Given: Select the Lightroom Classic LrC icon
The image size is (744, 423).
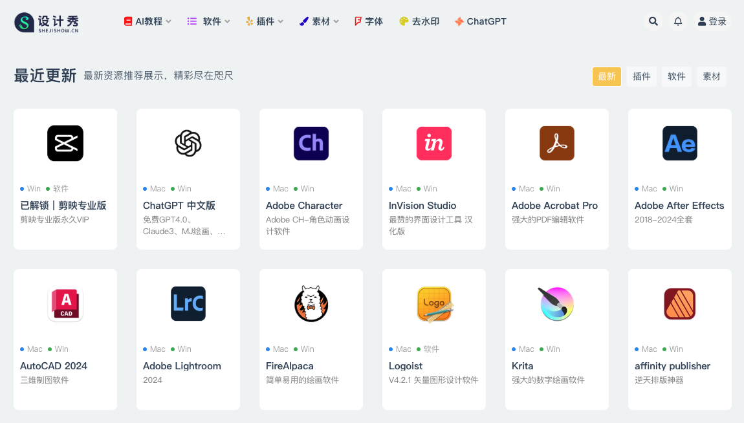Looking at the screenshot, I should click(188, 304).
